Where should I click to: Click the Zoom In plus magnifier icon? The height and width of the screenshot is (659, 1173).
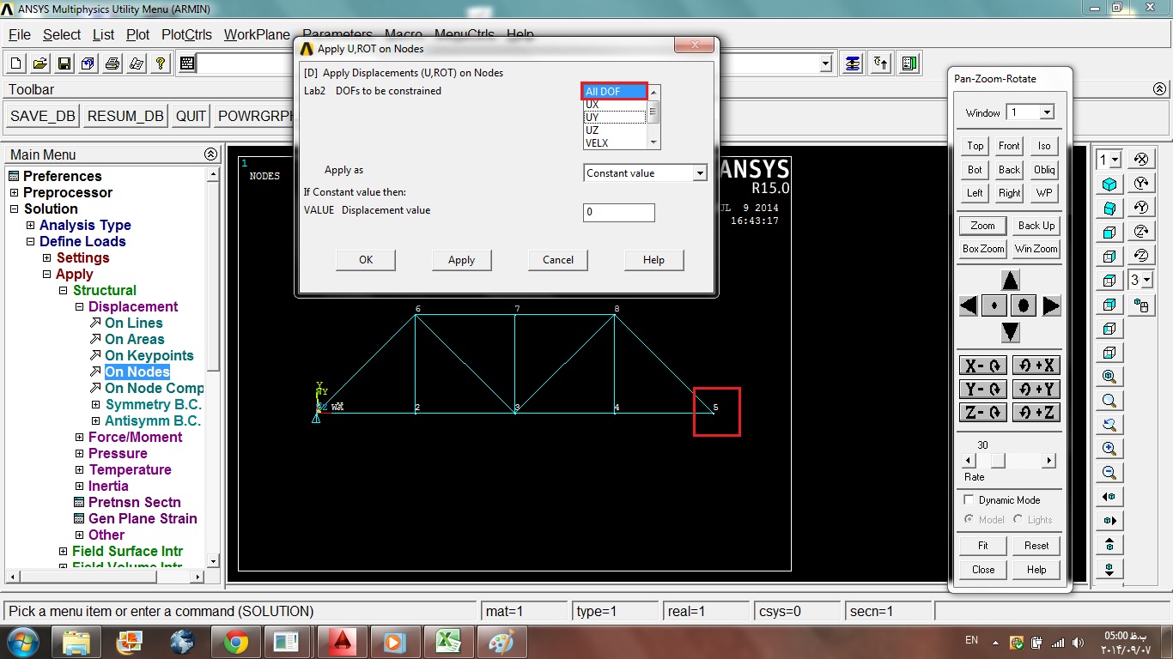(x=1109, y=449)
